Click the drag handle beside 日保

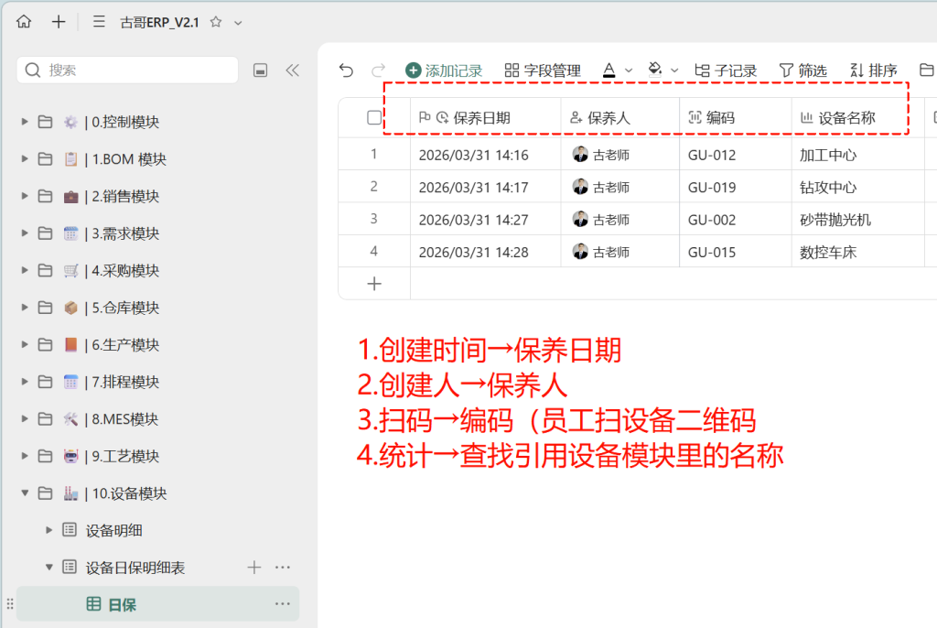[9, 604]
